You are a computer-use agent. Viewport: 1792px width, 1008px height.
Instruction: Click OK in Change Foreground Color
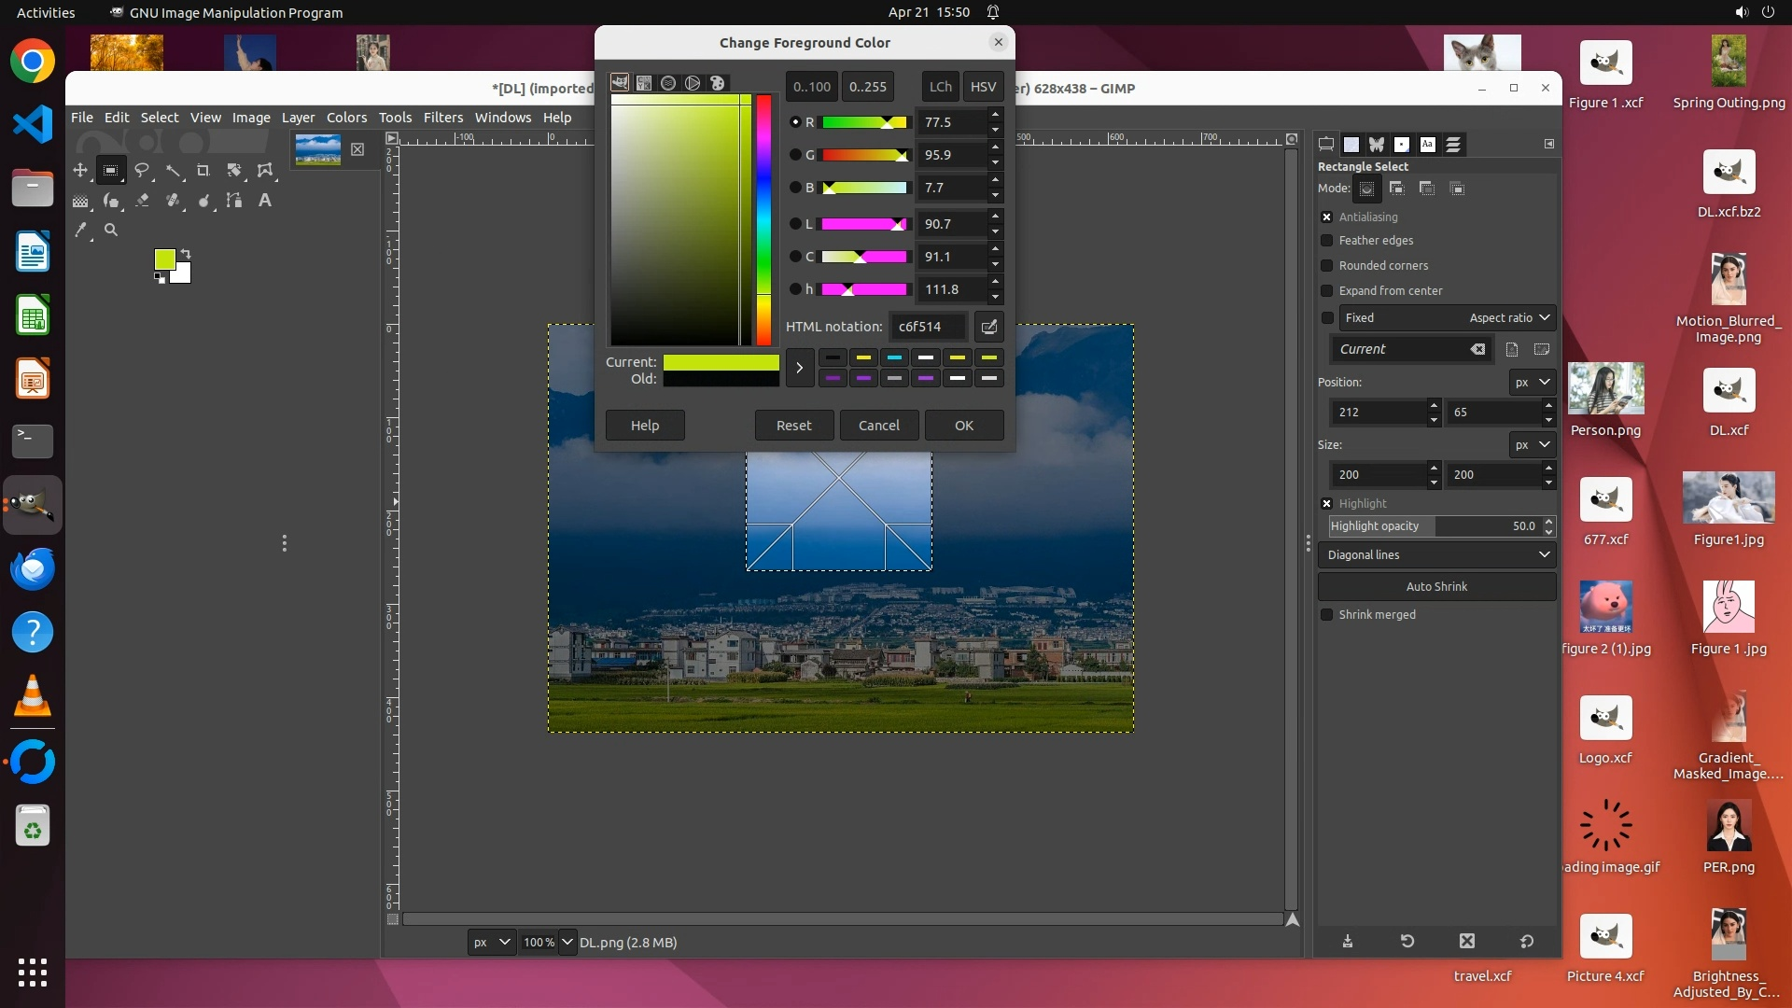pos(963,426)
